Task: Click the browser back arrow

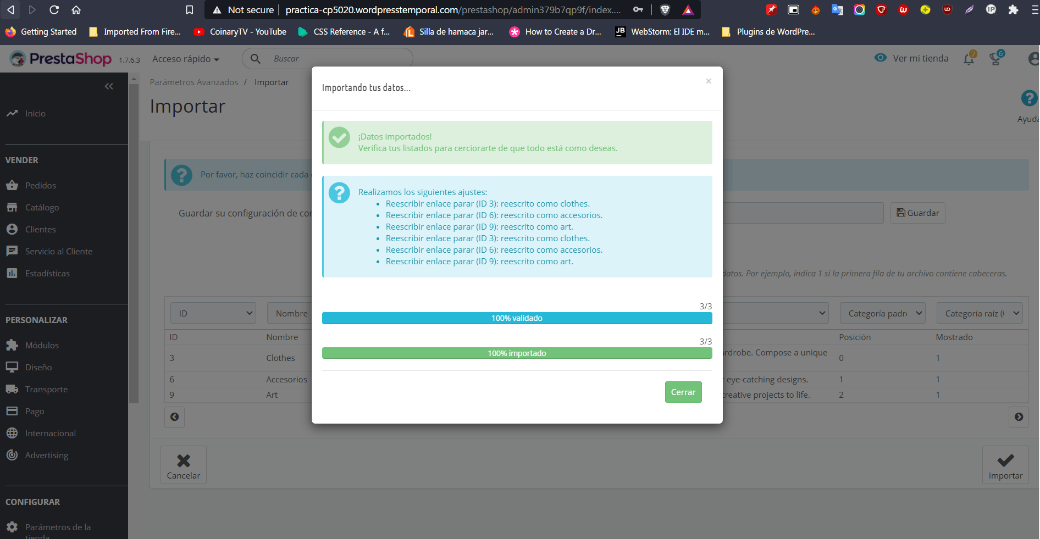Action: coord(10,10)
